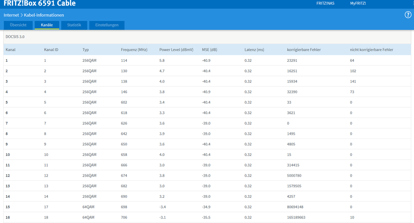The image size is (414, 223).
Task: Select Kanal ID value 17
Action: click(46, 207)
